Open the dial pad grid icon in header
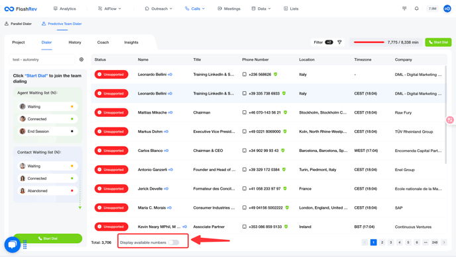Viewport: 456px width, 257px height. [x=404, y=9]
